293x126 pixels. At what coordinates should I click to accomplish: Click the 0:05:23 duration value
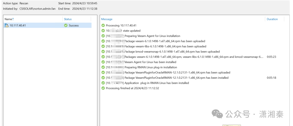pyautogui.click(x=272, y=57)
